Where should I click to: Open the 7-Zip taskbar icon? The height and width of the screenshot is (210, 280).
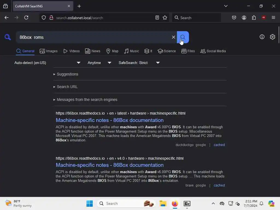click(187, 203)
